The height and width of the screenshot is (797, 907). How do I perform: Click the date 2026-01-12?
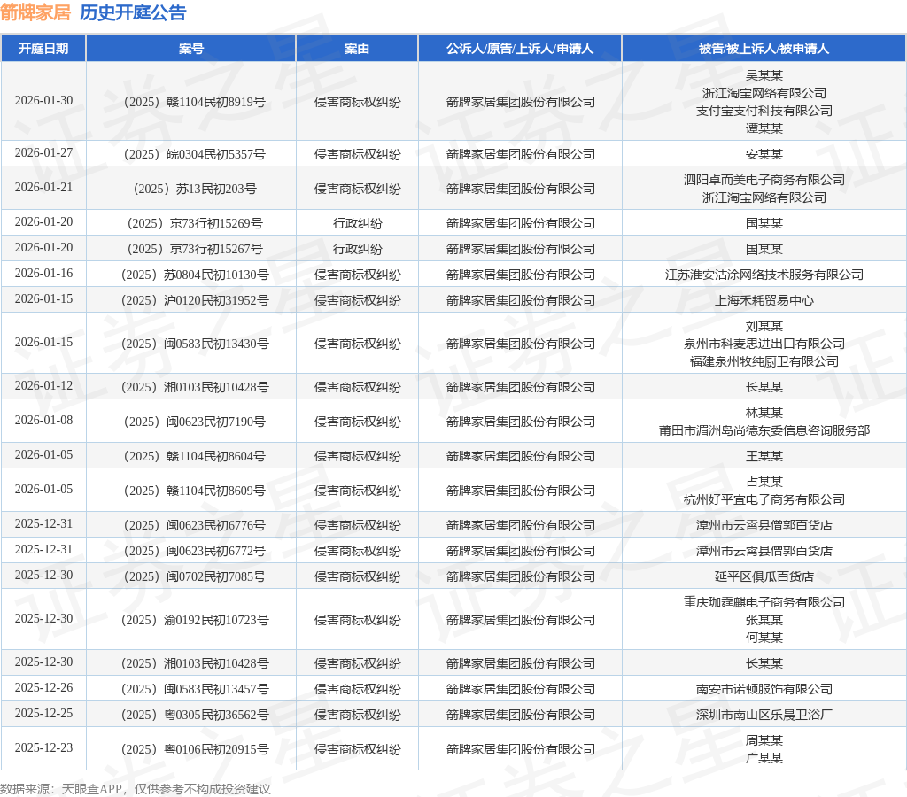pos(44,385)
